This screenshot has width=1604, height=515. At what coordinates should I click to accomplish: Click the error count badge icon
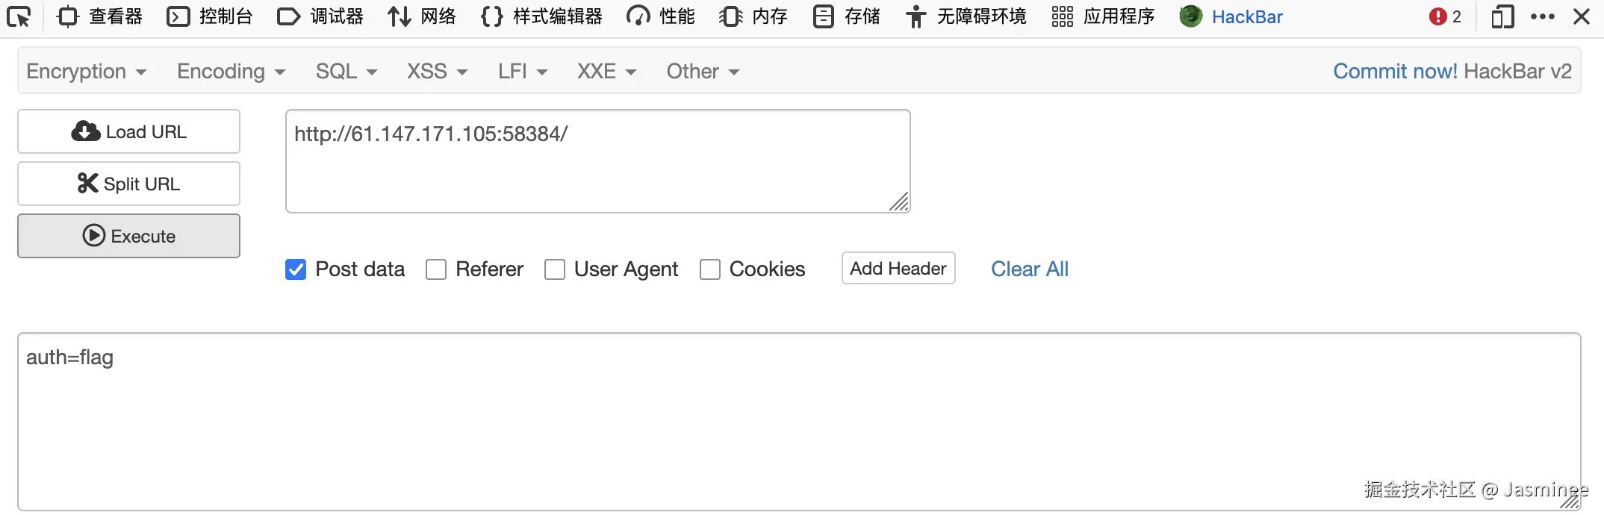pos(1444,16)
